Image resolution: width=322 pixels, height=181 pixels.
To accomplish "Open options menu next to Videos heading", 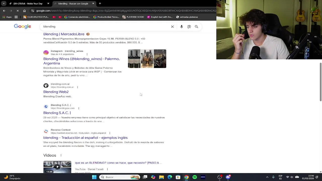I will [61, 155].
